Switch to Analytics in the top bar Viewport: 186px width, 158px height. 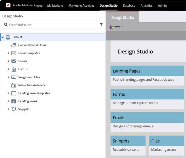(146, 6)
